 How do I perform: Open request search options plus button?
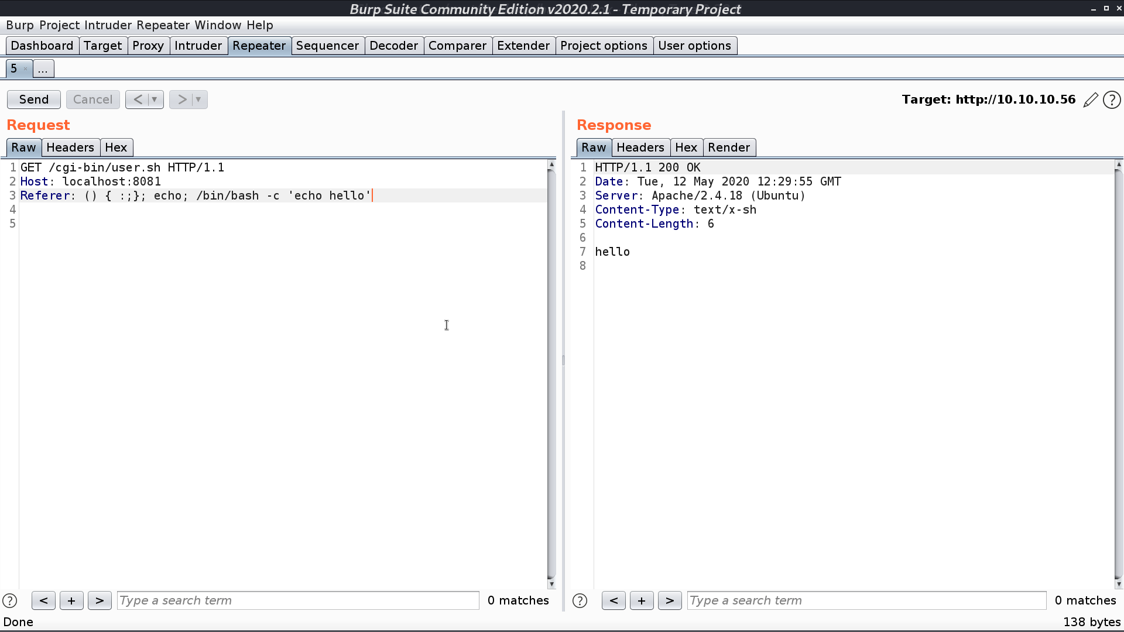coord(71,600)
